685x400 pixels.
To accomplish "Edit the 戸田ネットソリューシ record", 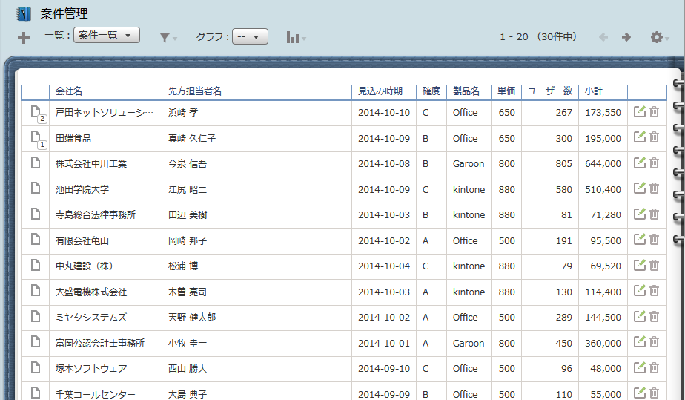I will pos(640,111).
